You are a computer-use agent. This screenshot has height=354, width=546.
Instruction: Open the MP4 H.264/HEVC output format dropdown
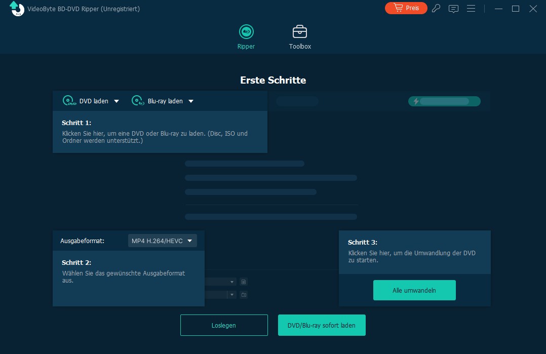point(162,241)
